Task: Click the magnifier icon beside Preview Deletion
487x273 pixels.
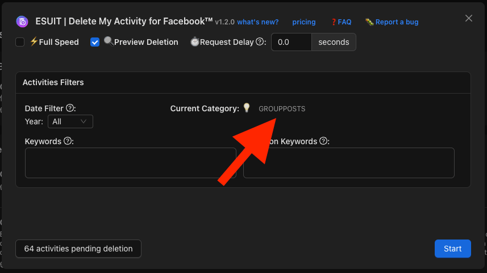Action: tap(109, 42)
